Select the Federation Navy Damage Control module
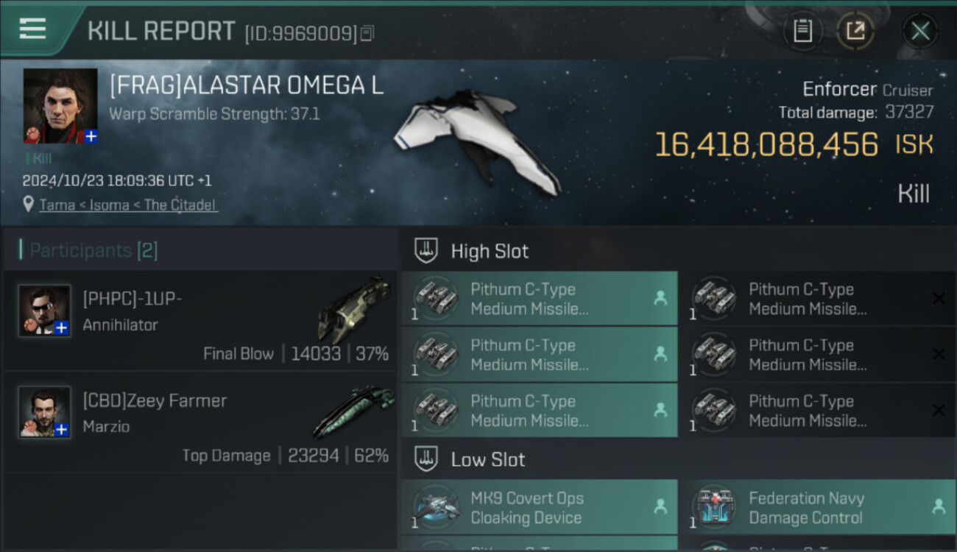Screen dimensions: 957x552 pyautogui.click(x=818, y=507)
